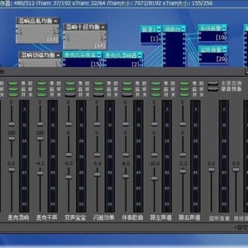
Task: Click the [13] ID on 混响高低均衡 module
Action: click(52, 39)
